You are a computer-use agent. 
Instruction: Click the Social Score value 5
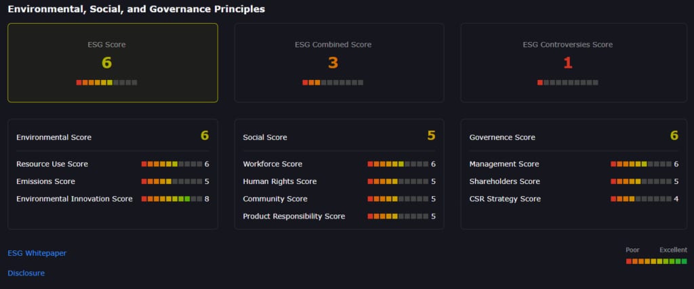[x=431, y=135]
